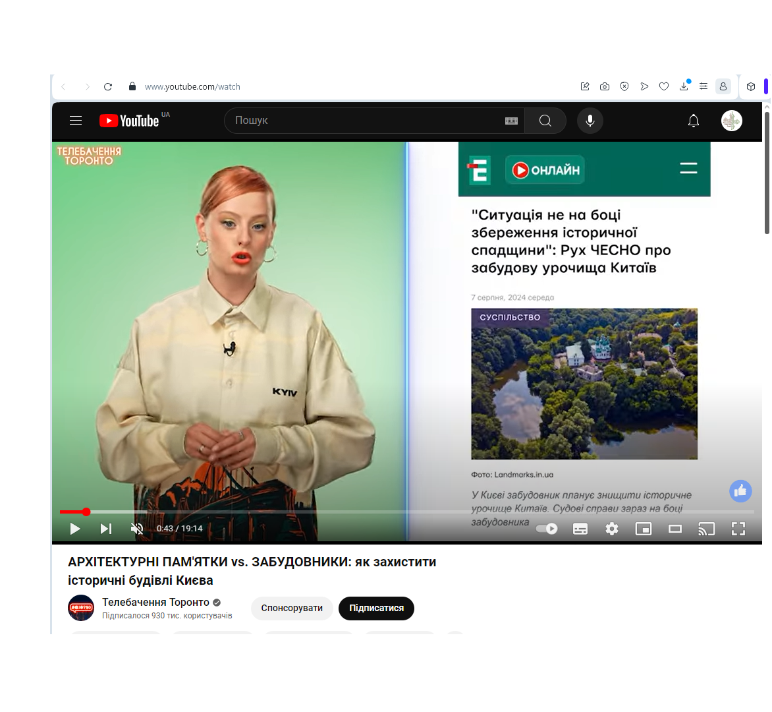This screenshot has width=772, height=712.
Task: Click the vertical page scrollbar
Action: 767,173
